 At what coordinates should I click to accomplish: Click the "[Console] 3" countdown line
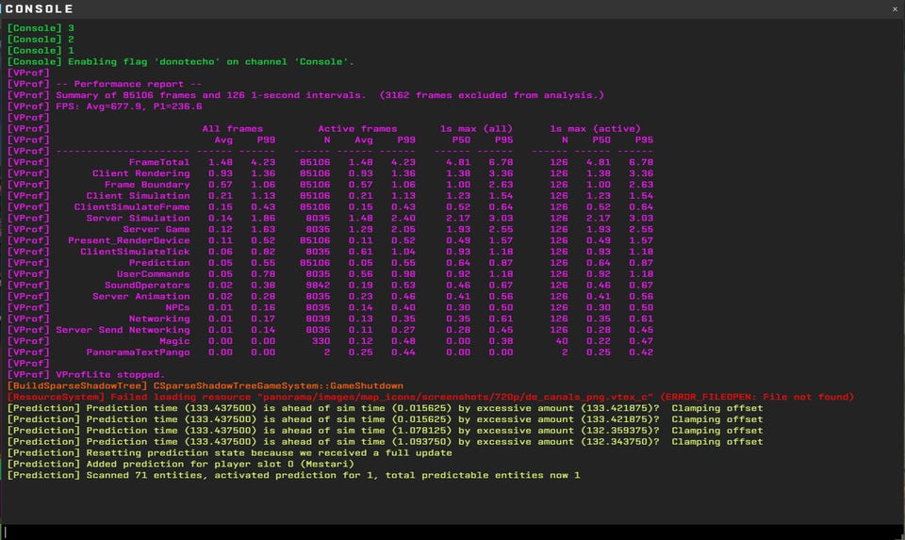[x=41, y=28]
